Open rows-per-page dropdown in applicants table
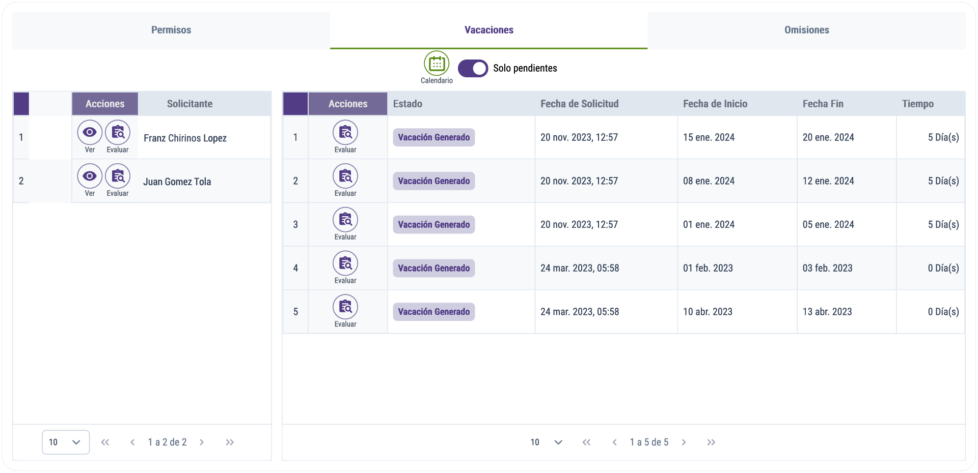Image resolution: width=978 pixels, height=473 pixels. click(66, 442)
